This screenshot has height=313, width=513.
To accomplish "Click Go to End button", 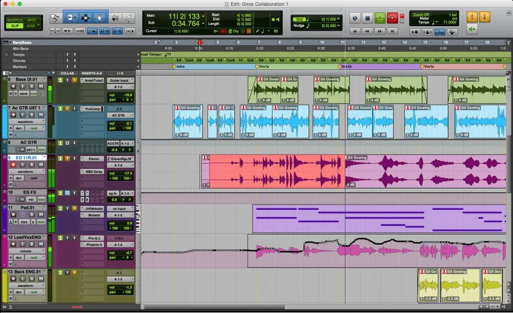I will coord(392,31).
